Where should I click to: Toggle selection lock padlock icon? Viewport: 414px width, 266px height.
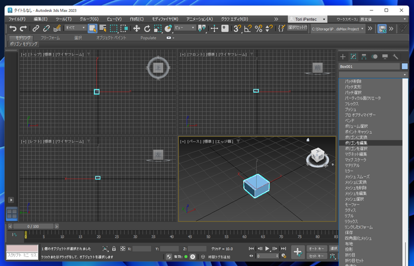[114, 249]
